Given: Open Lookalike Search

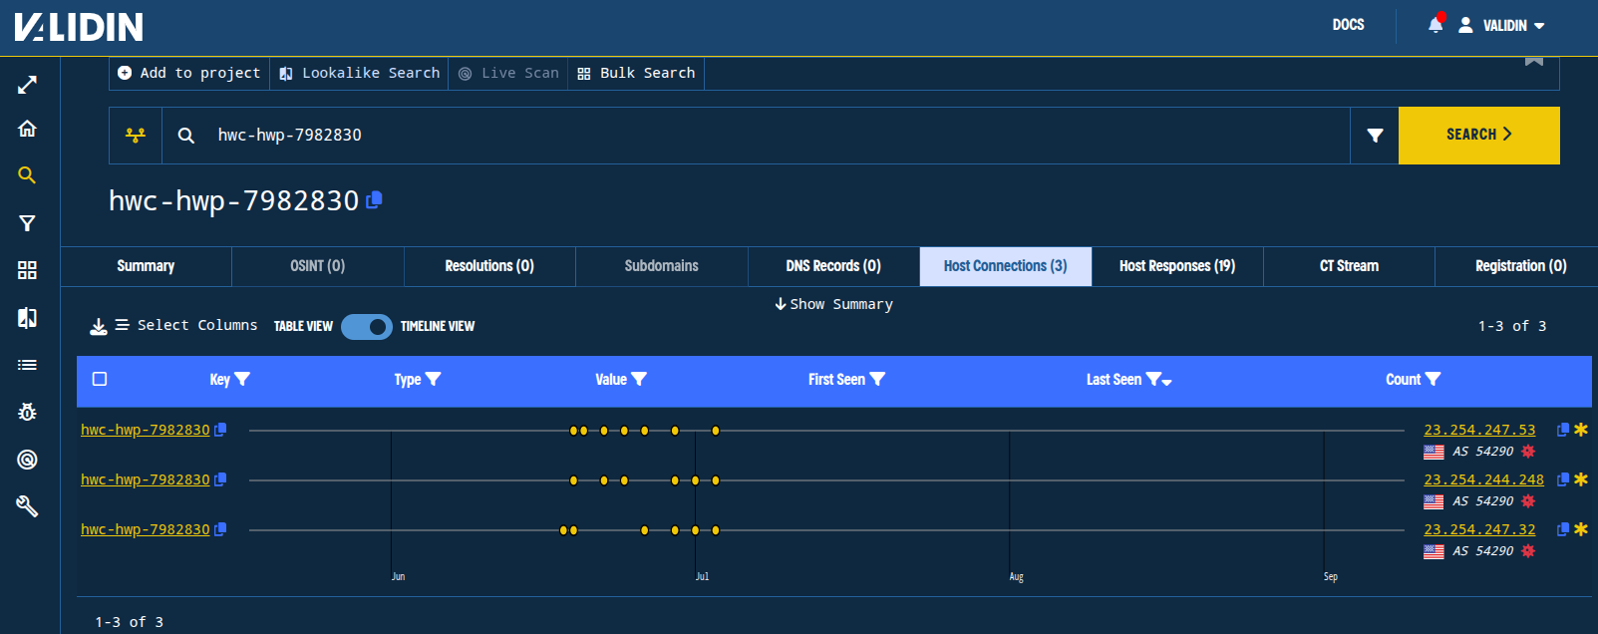Looking at the screenshot, I should 359,73.
